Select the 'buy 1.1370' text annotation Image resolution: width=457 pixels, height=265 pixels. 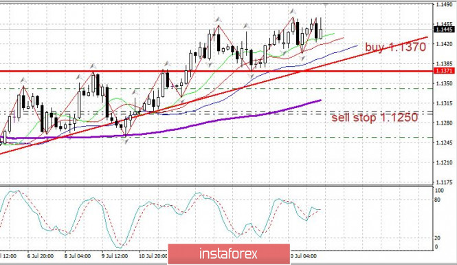(396, 47)
